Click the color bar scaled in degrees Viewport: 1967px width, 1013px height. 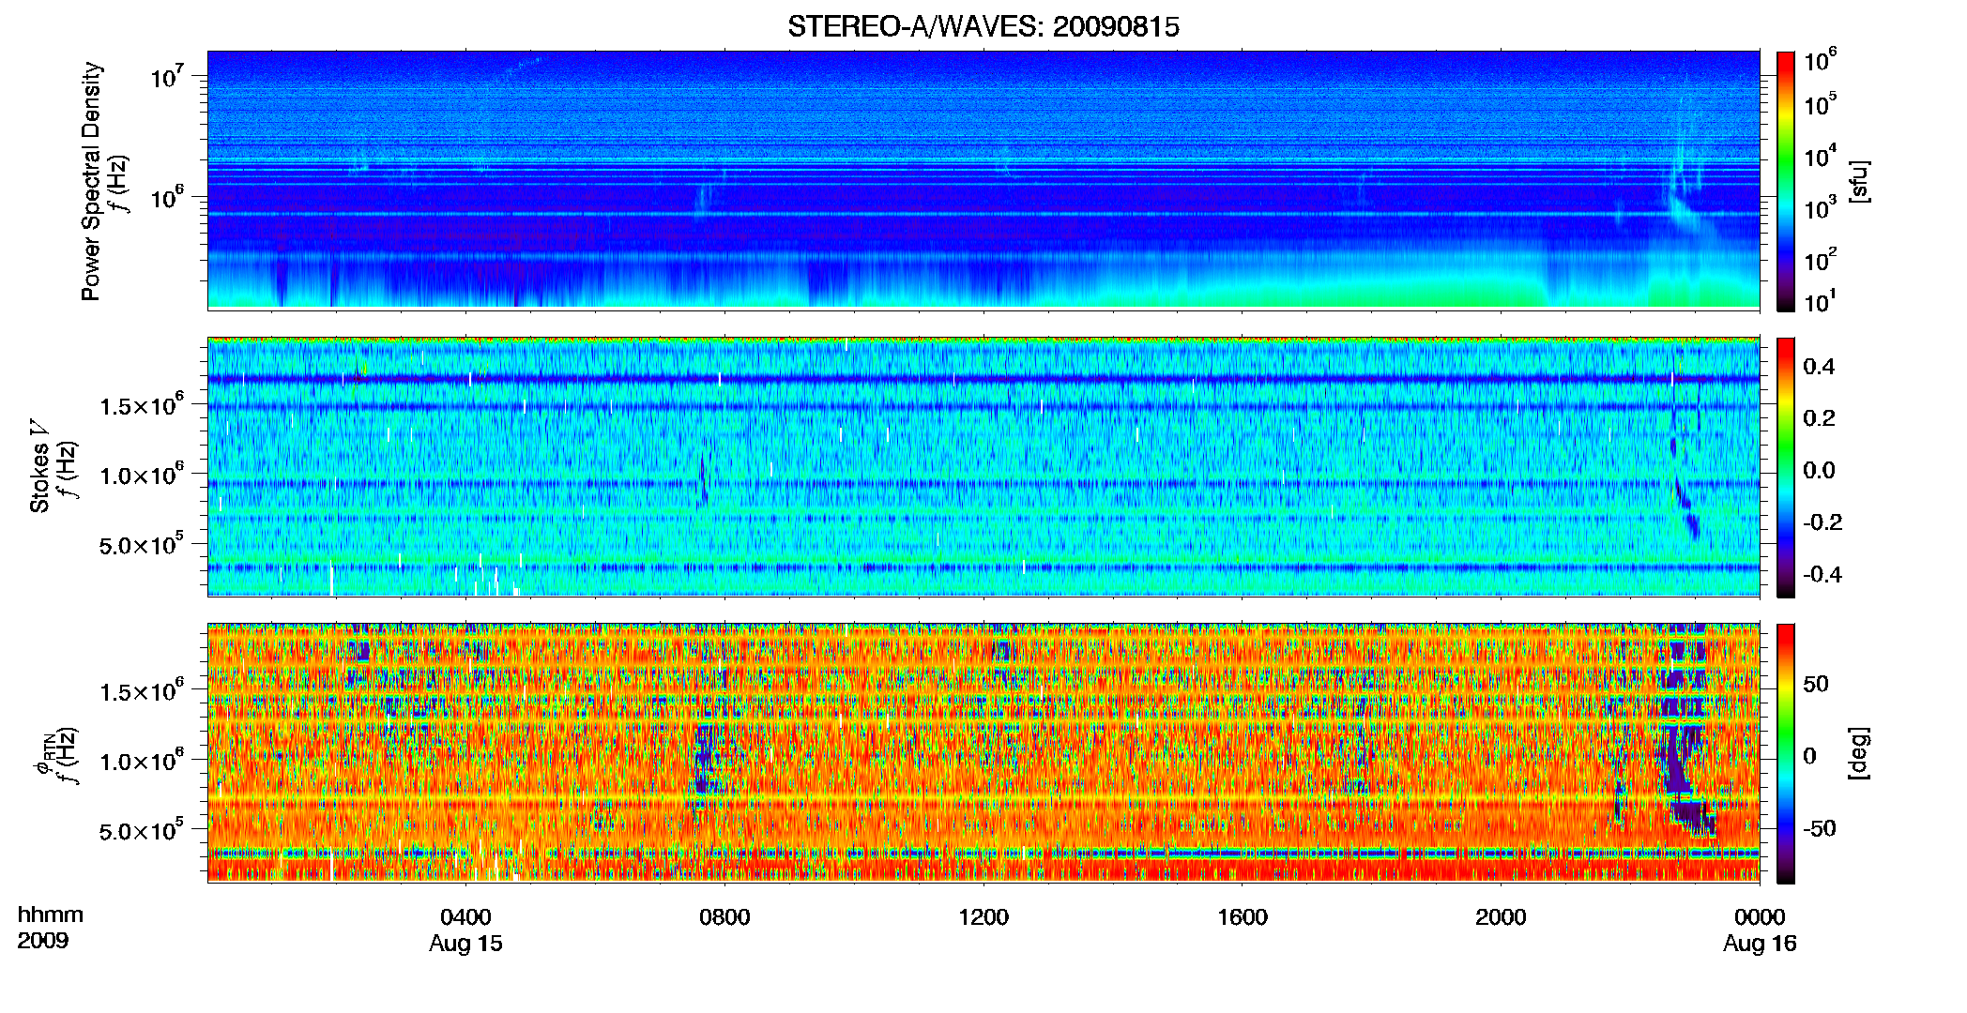click(1786, 753)
